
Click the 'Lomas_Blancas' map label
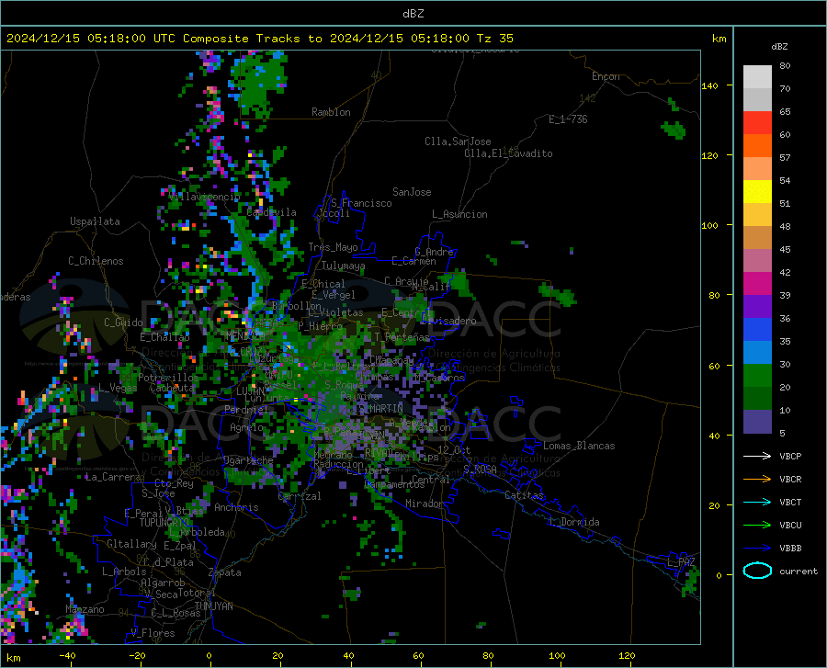pos(579,446)
